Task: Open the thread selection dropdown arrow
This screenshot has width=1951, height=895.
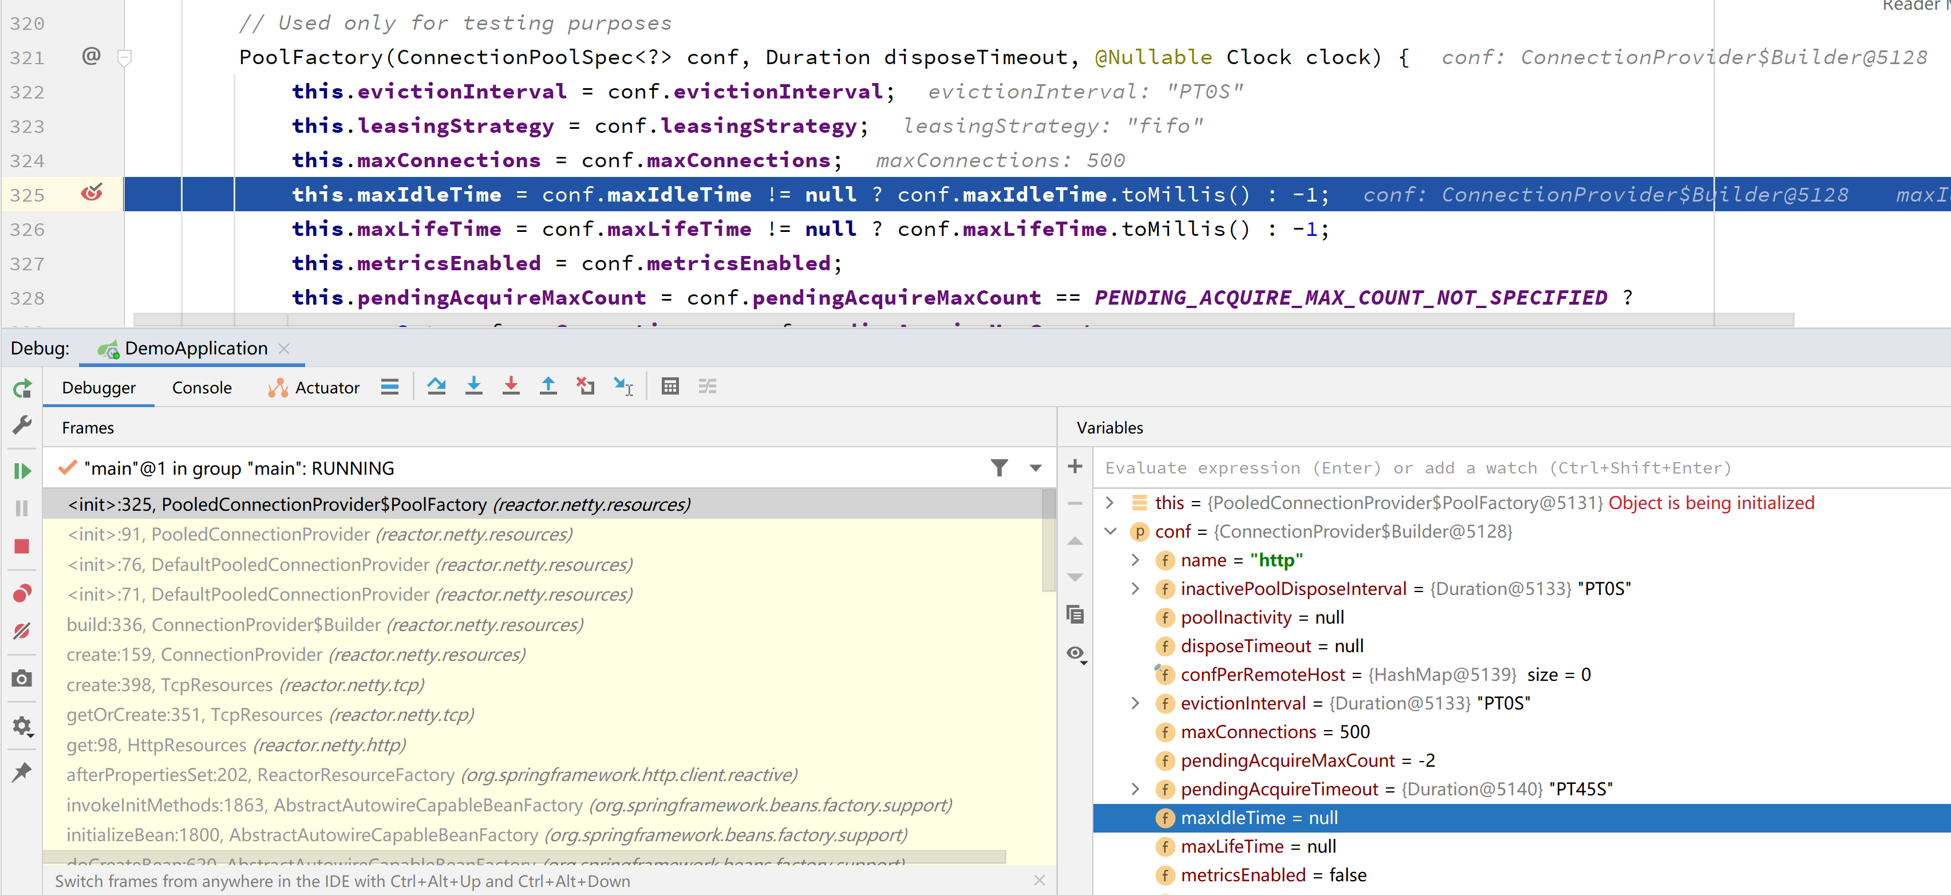Action: [1036, 468]
